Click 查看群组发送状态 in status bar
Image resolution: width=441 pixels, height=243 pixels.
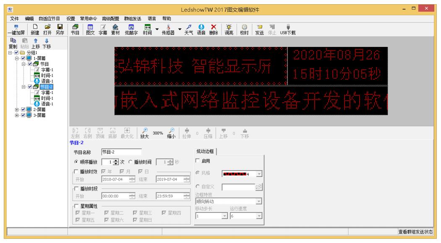[415, 232]
